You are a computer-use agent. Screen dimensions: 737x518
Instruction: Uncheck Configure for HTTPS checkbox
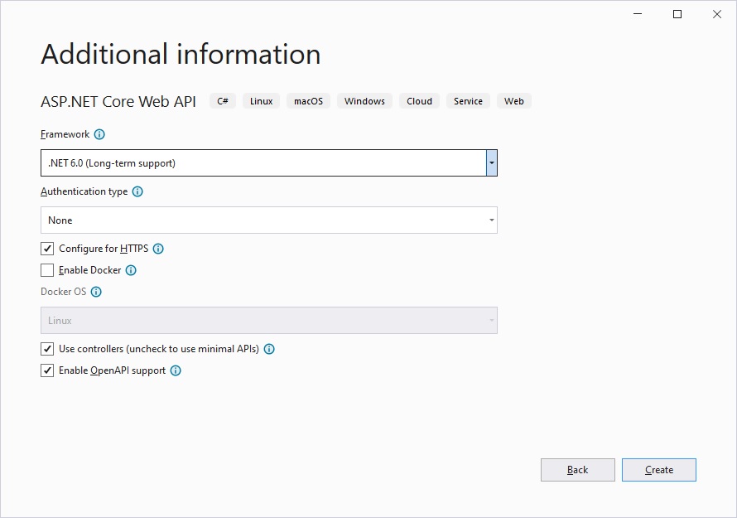pyautogui.click(x=47, y=249)
